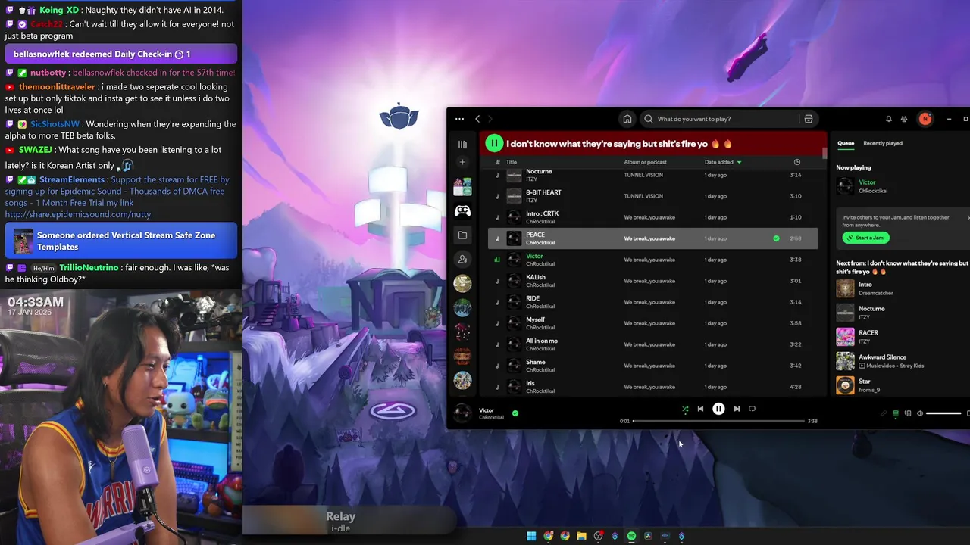Screen dimensions: 970x545
Task: Skip to previous track
Action: [700, 409]
